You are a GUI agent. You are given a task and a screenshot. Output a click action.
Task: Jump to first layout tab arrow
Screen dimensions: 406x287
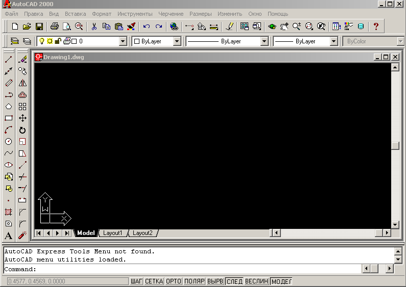39,233
